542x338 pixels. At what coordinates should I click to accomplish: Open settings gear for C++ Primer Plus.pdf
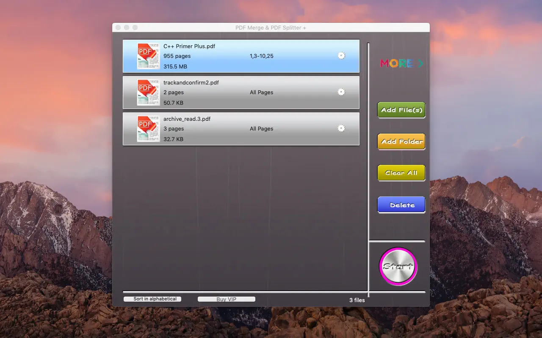point(341,56)
